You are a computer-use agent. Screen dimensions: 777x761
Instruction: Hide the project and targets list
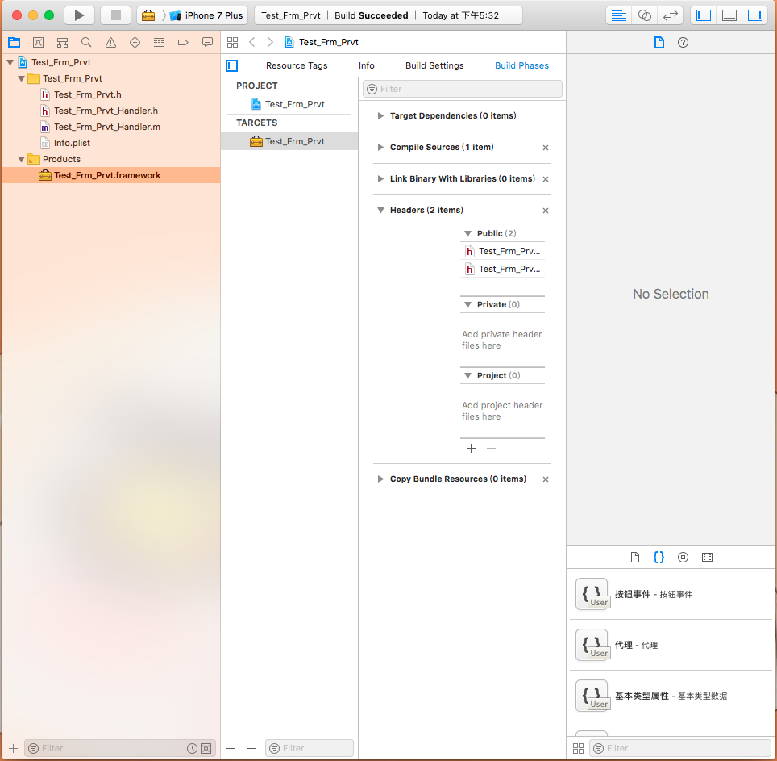[x=232, y=65]
